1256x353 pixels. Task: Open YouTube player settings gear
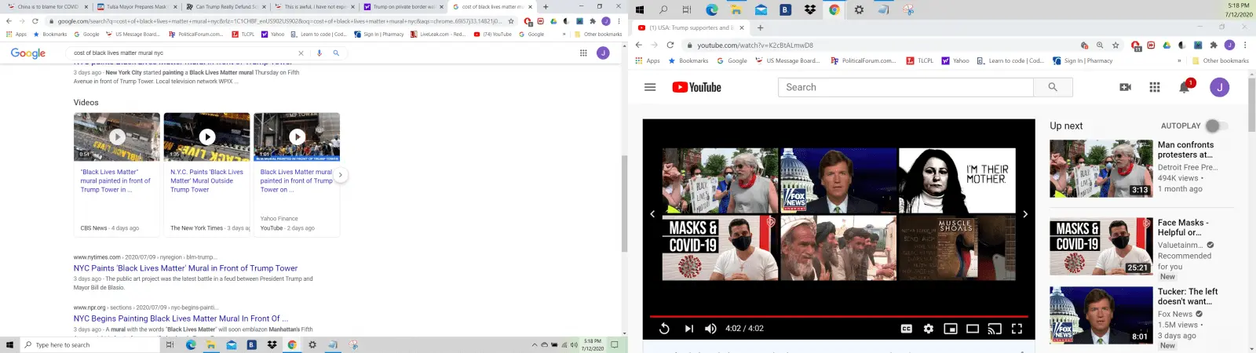(x=929, y=329)
